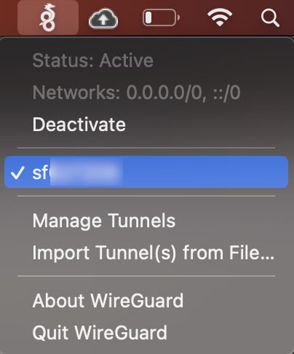294x354 pixels.
Task: Click the checkmark beside the sf tunnel
Action: (17, 173)
